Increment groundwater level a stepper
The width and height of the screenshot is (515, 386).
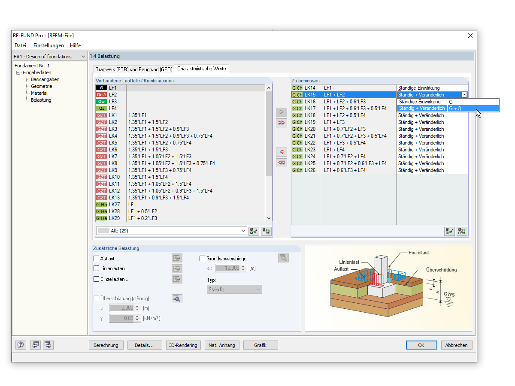click(244, 266)
